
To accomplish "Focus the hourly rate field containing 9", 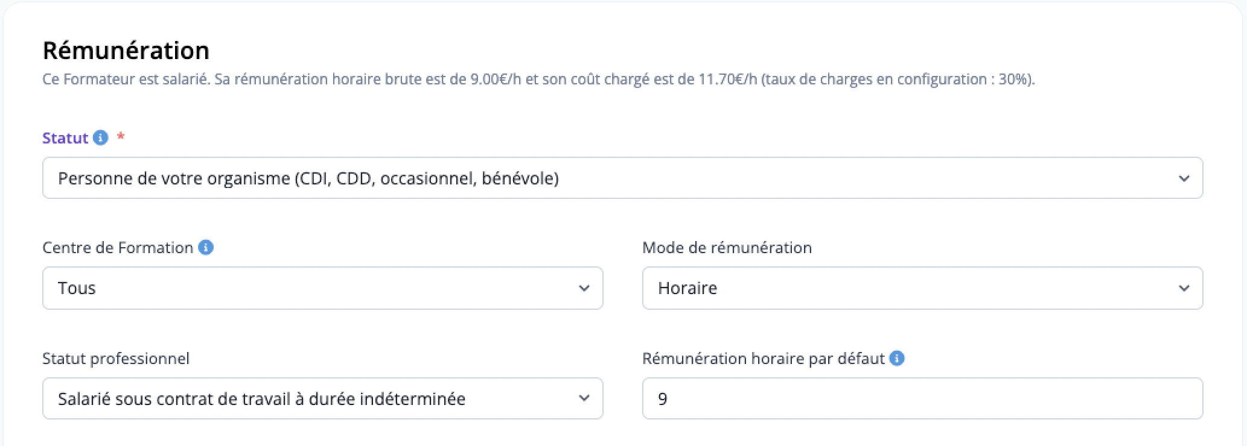I will click(x=922, y=398).
